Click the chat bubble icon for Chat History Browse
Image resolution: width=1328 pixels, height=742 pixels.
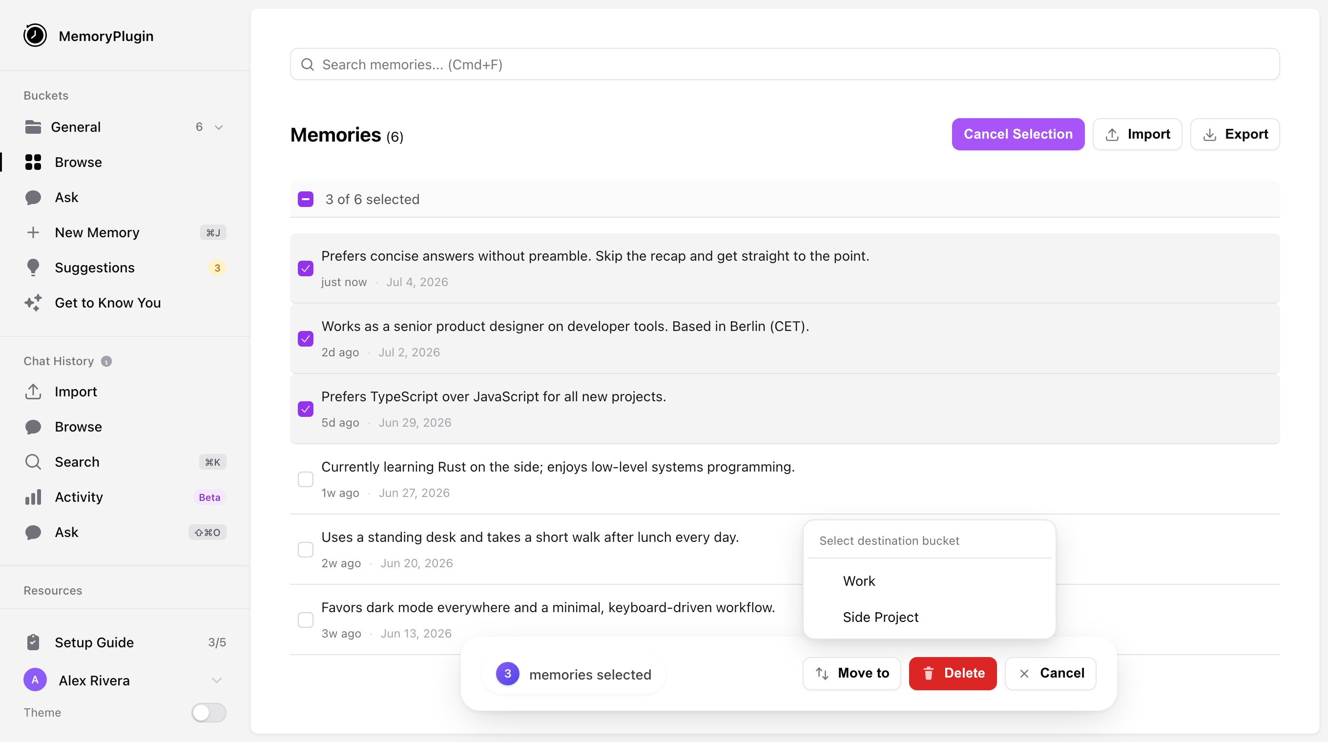coord(33,427)
